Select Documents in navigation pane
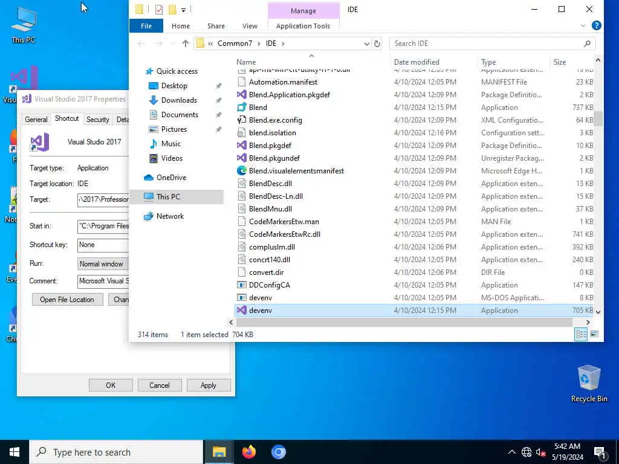 point(180,115)
